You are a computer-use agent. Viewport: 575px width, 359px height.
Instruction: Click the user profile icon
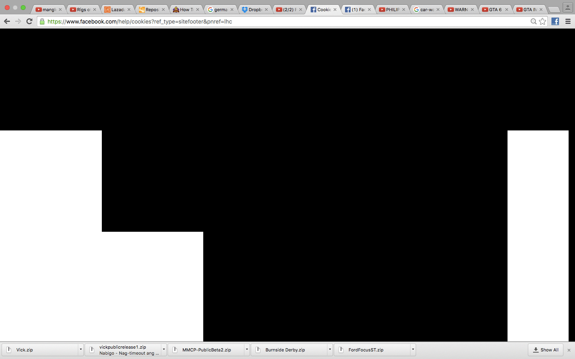pyautogui.click(x=568, y=7)
